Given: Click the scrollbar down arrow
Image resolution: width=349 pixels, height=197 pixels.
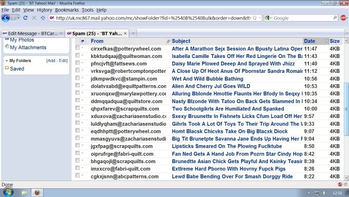Looking at the screenshot, I should click(346, 178).
